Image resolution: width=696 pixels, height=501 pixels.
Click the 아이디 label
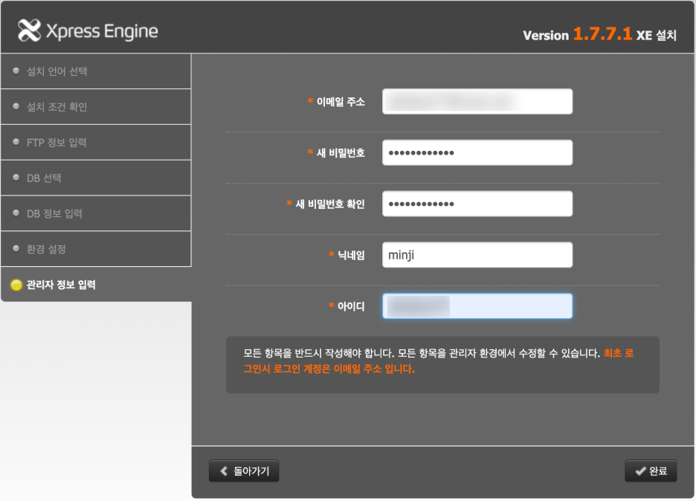point(351,306)
